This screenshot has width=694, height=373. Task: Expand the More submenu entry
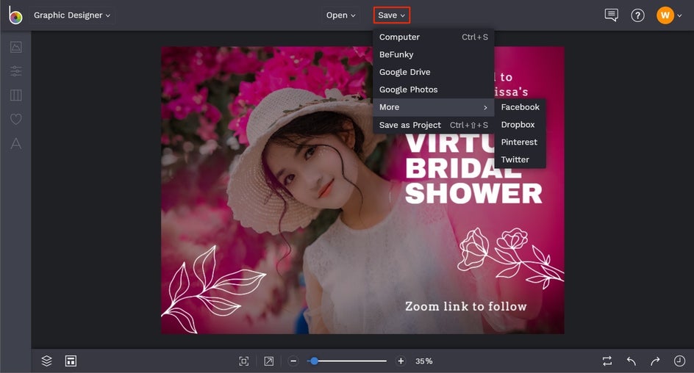click(x=433, y=107)
